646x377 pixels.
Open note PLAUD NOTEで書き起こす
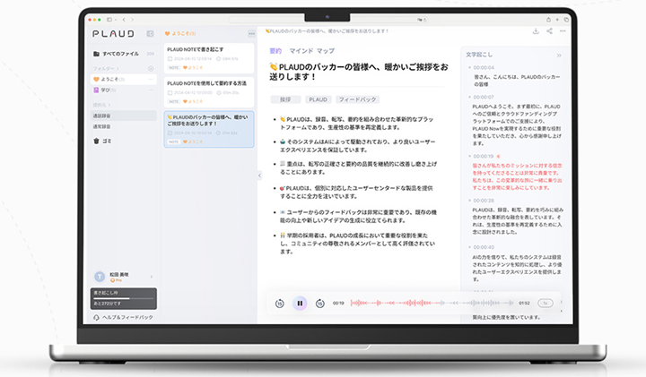point(209,58)
